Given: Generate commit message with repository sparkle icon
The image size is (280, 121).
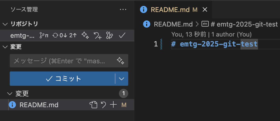Looking at the screenshot, I should point(85,35).
